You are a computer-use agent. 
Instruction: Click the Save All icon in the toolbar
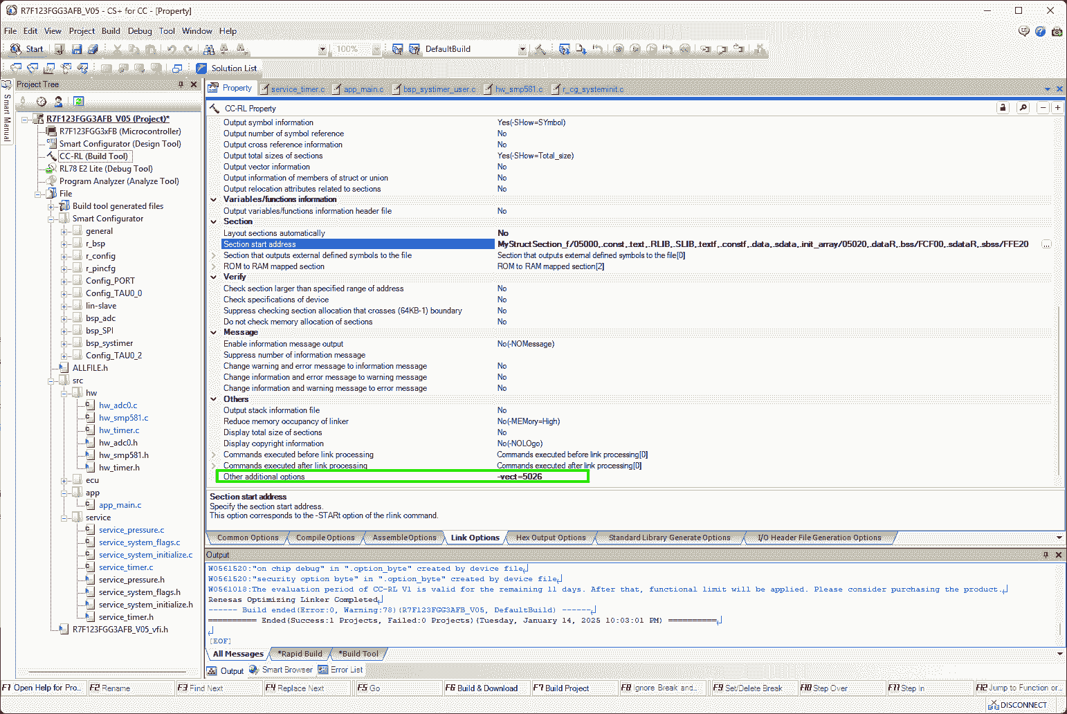[93, 49]
